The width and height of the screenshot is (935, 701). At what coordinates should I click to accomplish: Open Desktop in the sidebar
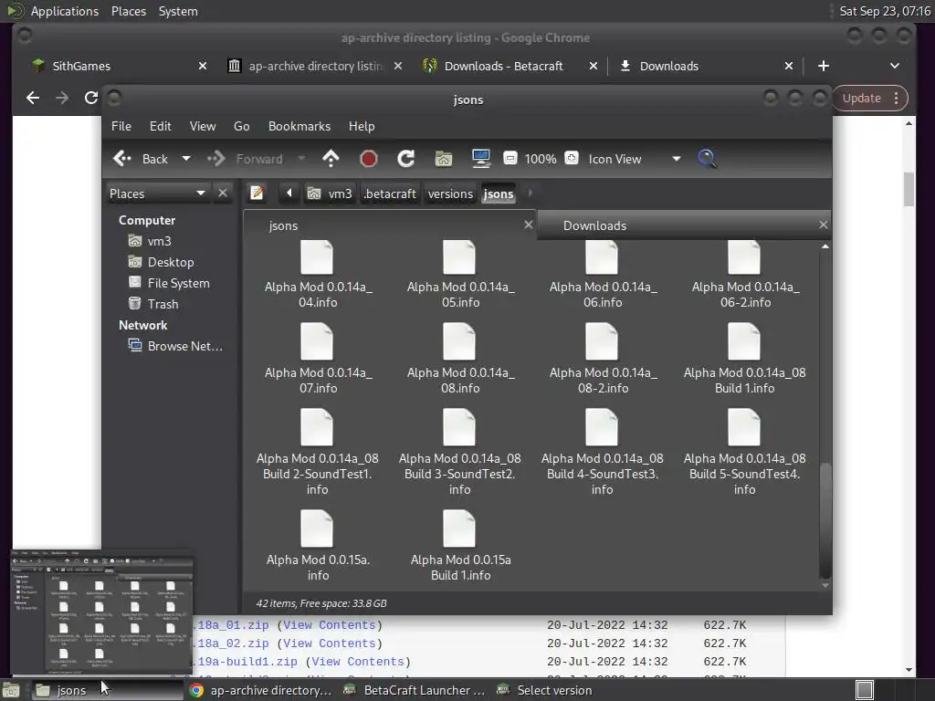171,262
